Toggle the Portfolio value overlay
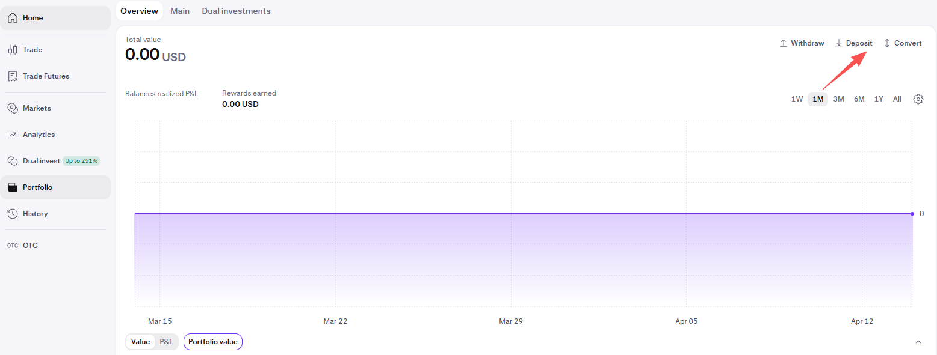 point(212,341)
